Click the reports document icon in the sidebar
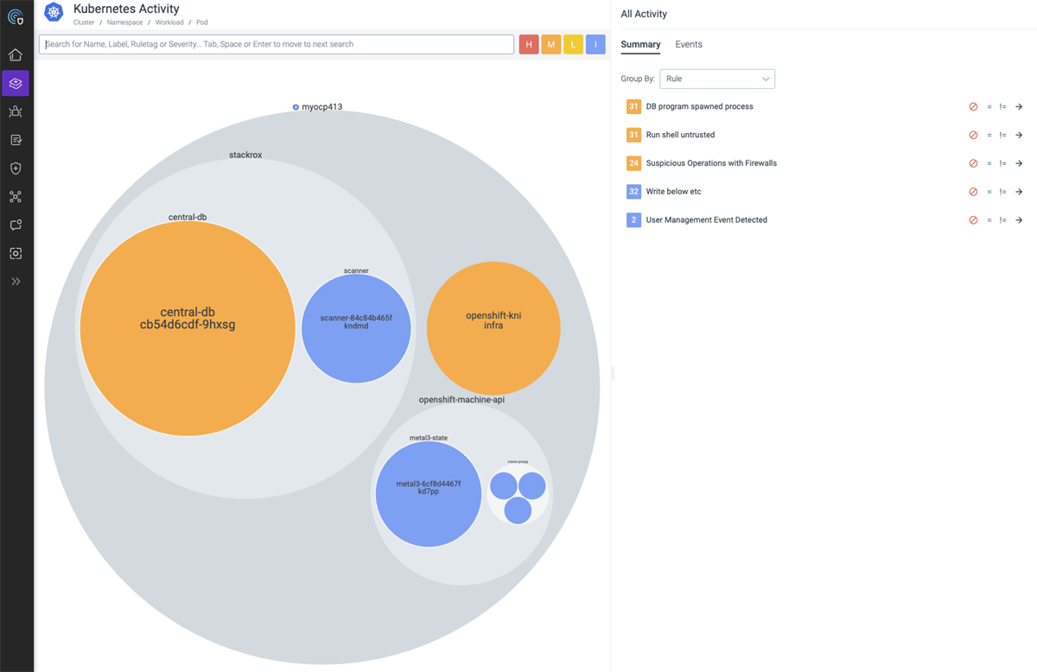Viewport: 1037px width, 672px height. click(x=15, y=139)
